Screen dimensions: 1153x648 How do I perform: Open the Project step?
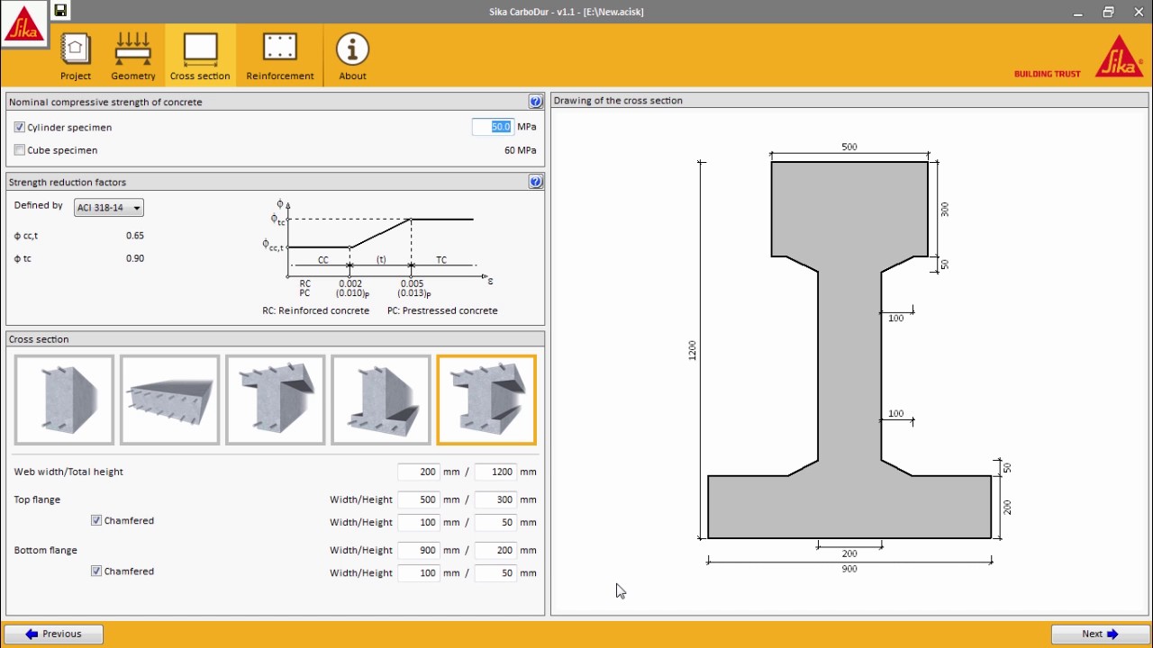click(x=76, y=56)
